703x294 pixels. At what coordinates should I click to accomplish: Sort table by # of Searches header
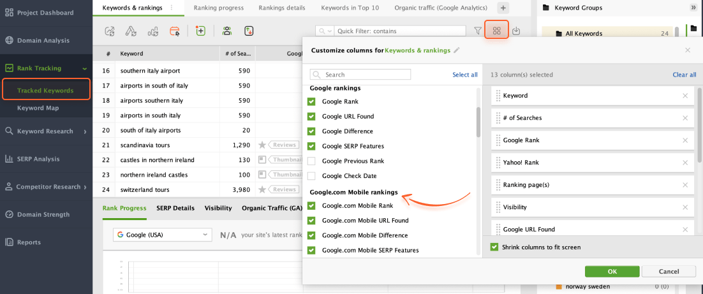[x=237, y=54]
